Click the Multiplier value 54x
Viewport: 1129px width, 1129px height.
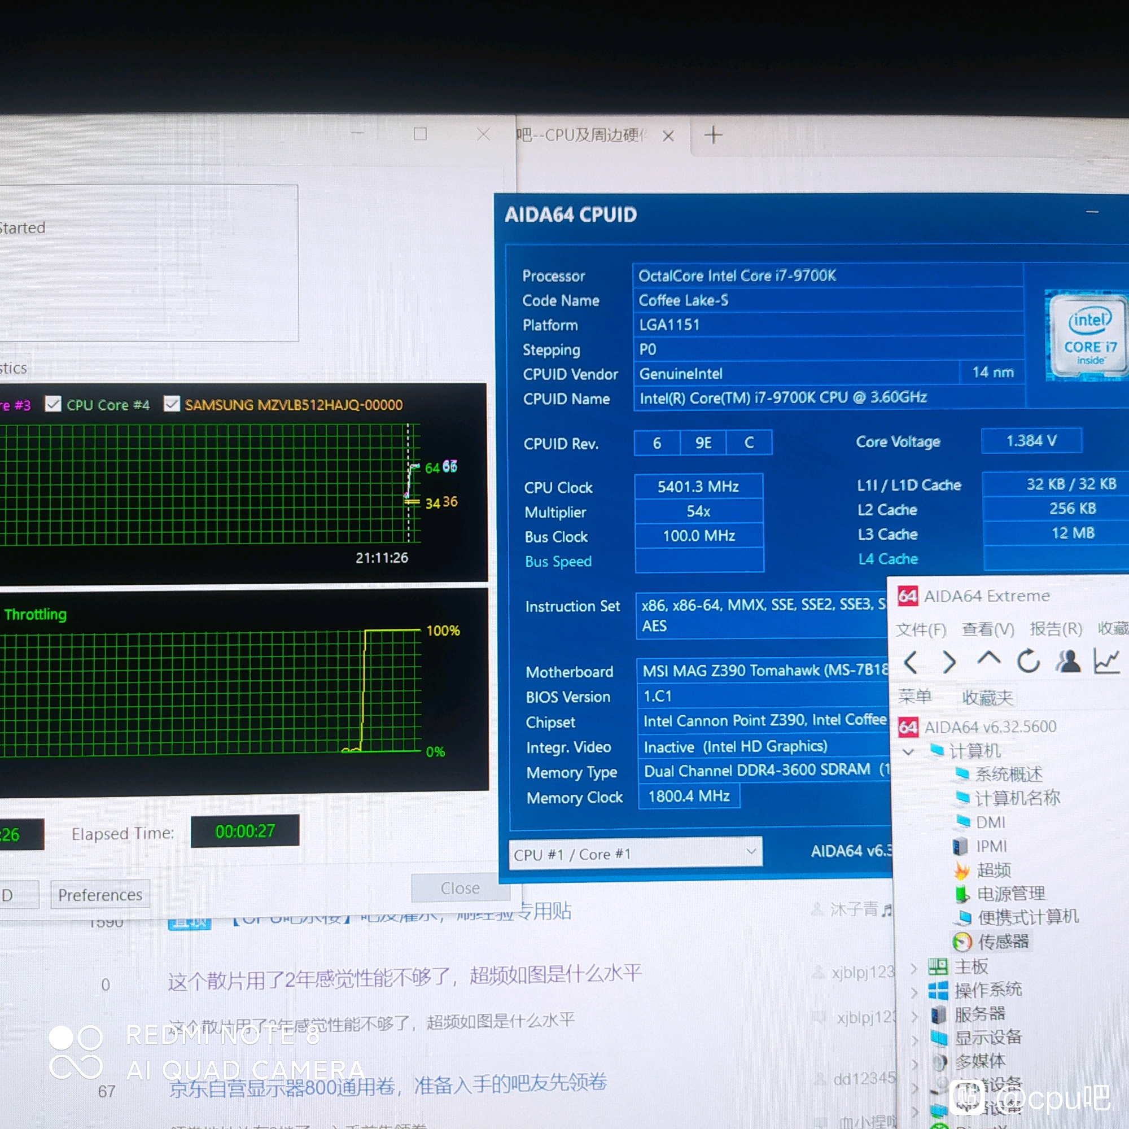point(698,511)
